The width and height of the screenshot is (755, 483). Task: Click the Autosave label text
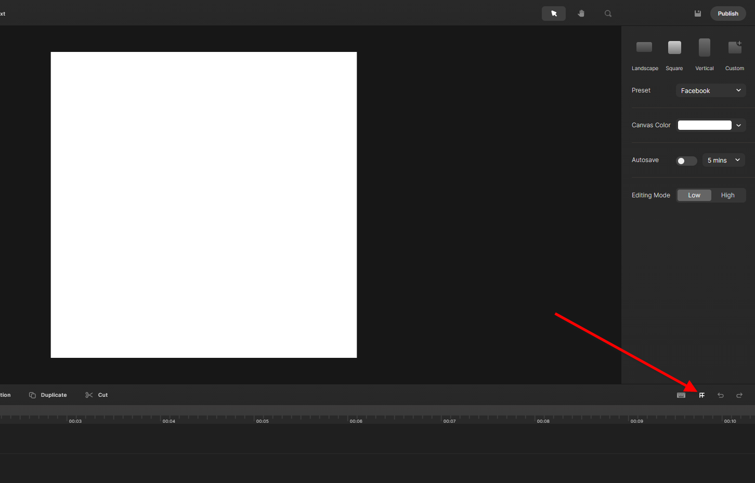click(645, 160)
